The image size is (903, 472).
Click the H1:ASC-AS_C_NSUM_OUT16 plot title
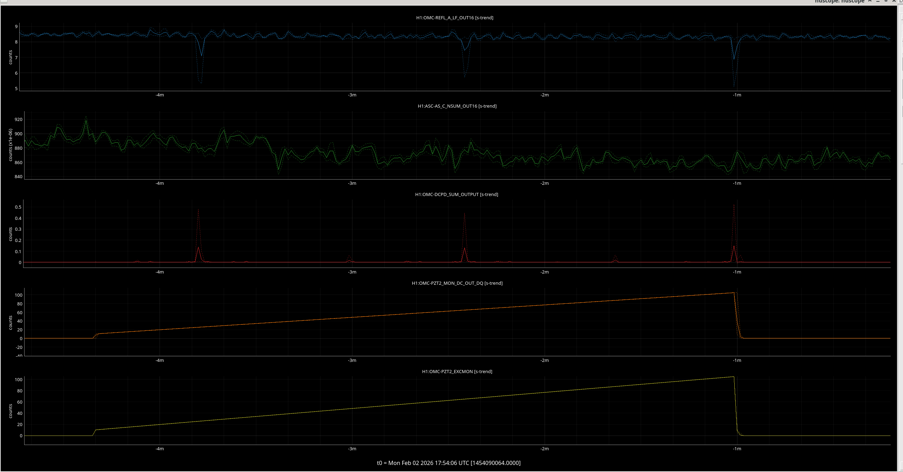[457, 106]
